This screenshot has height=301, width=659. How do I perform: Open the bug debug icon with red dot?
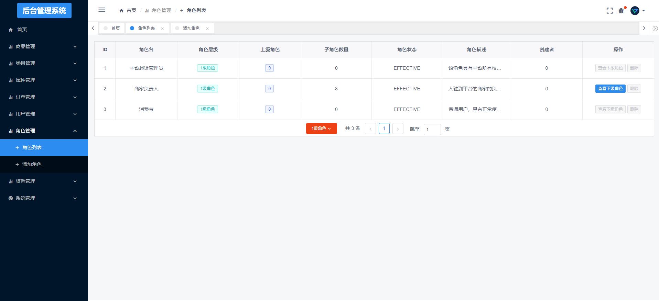[x=622, y=11]
